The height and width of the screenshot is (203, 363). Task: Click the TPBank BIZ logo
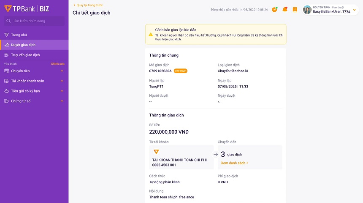point(27,9)
